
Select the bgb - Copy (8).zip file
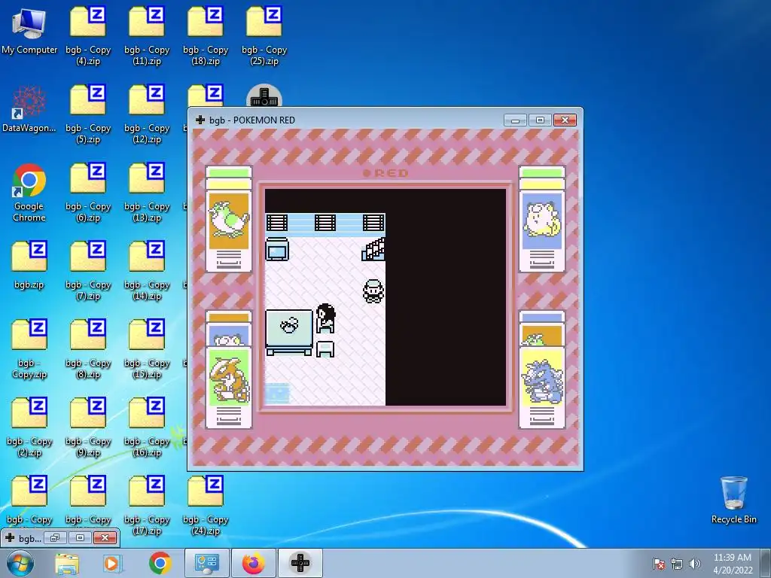(x=88, y=349)
